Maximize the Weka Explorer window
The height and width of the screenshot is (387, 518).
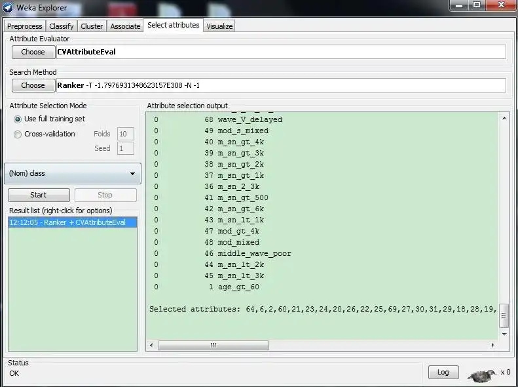[x=476, y=5]
